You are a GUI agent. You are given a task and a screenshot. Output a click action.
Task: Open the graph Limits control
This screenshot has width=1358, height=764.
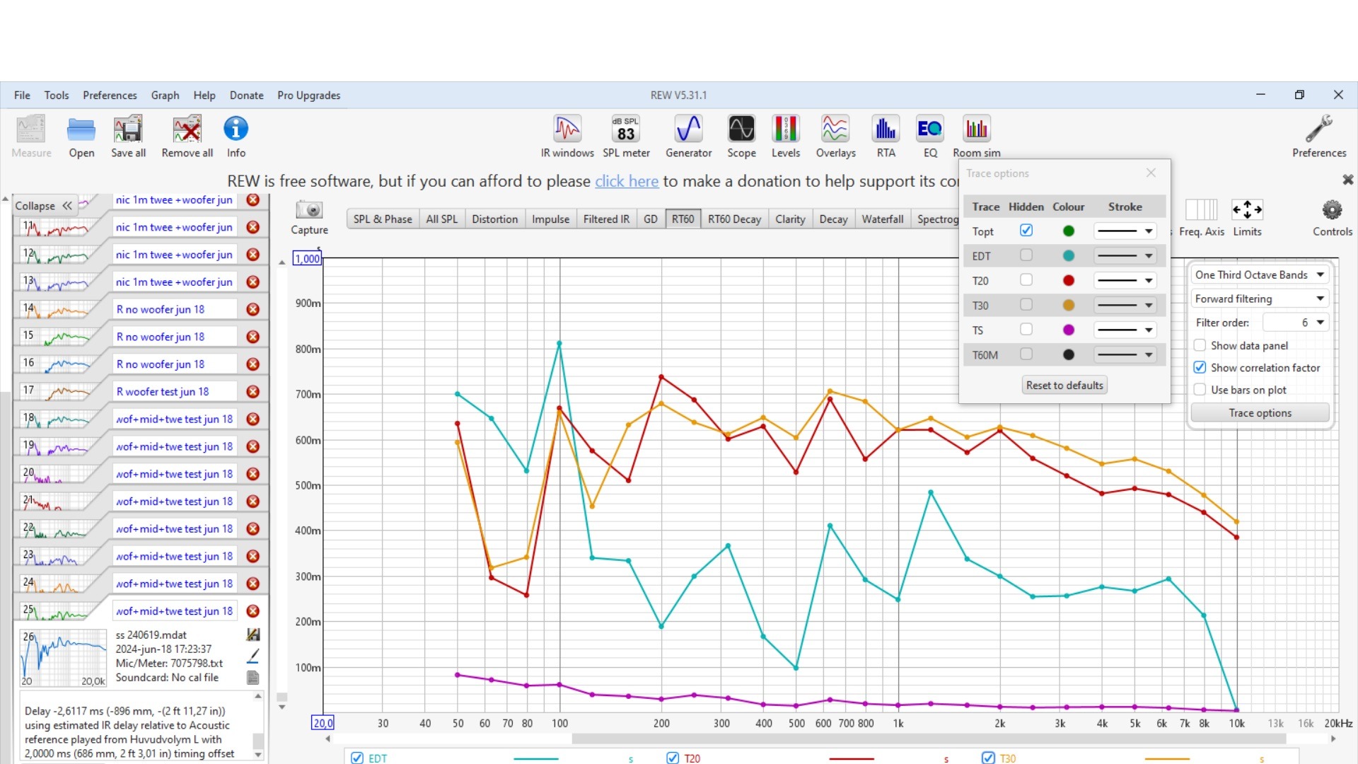coord(1247,217)
